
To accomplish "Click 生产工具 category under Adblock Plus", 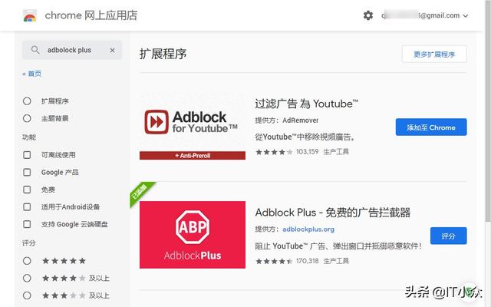I will tap(336, 261).
